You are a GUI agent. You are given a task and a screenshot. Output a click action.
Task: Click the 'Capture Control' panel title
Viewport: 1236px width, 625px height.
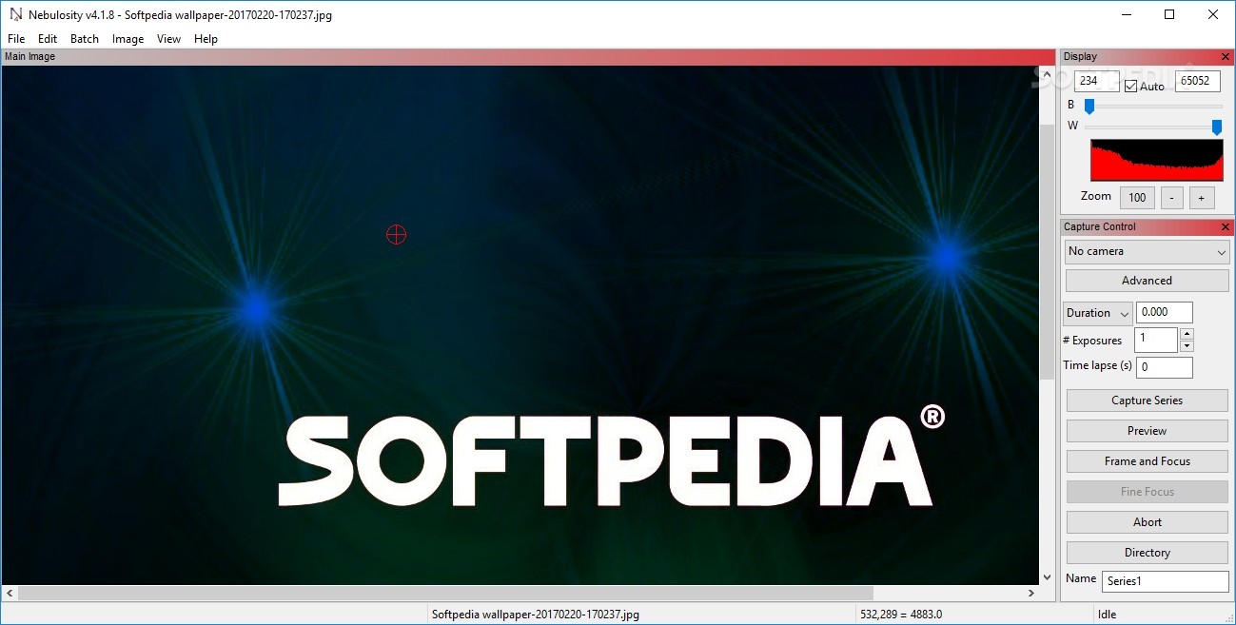(x=1100, y=227)
